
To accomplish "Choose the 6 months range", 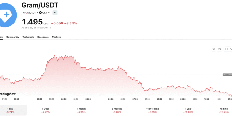I will (117, 110).
